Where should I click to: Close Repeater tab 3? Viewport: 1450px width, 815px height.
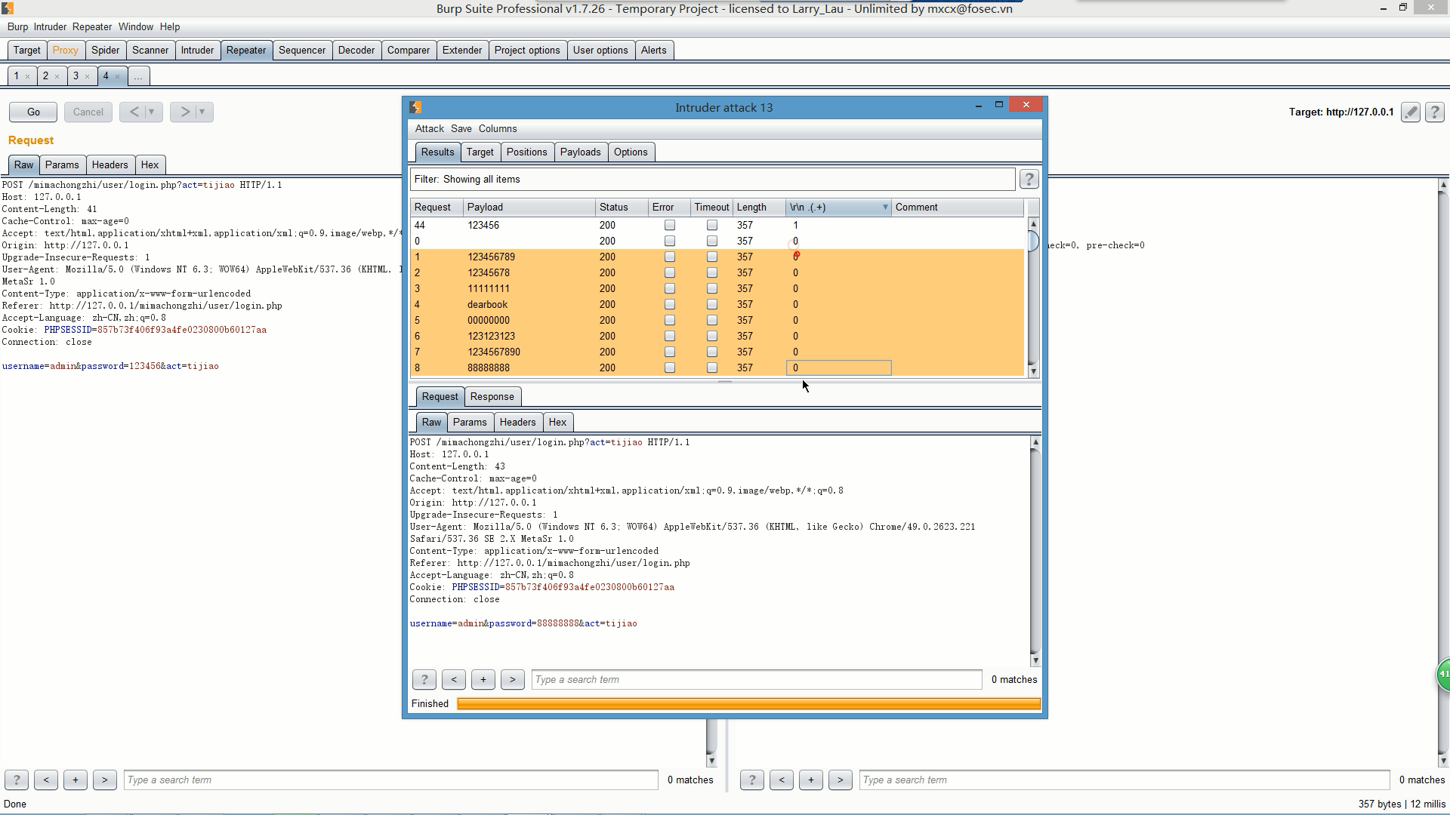click(x=87, y=76)
